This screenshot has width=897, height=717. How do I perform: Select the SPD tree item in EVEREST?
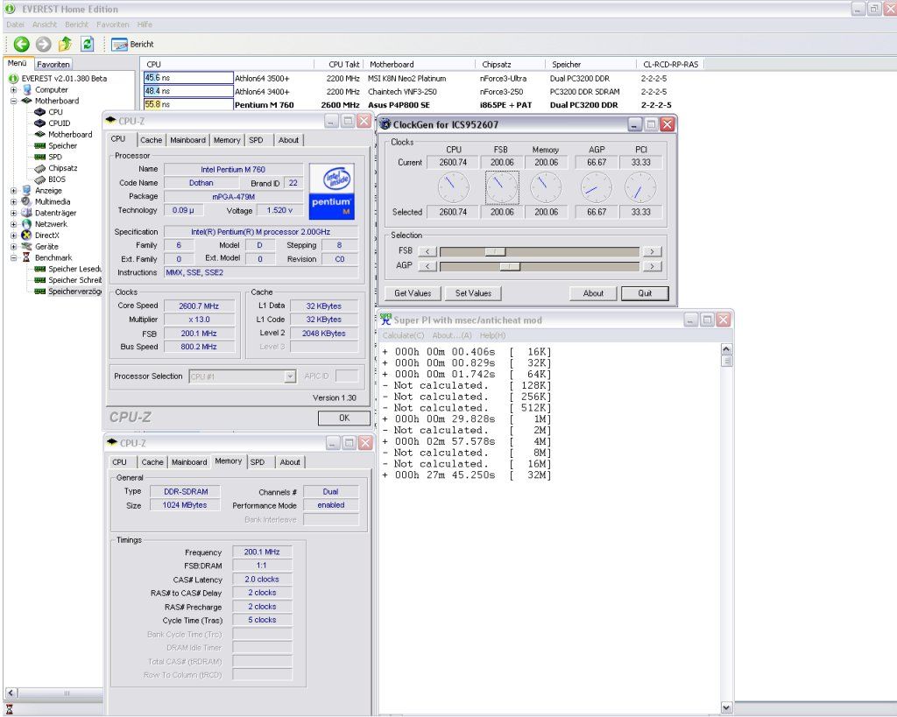[x=55, y=157]
